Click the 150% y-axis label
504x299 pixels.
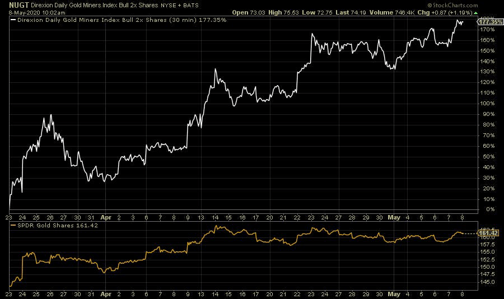pos(488,51)
